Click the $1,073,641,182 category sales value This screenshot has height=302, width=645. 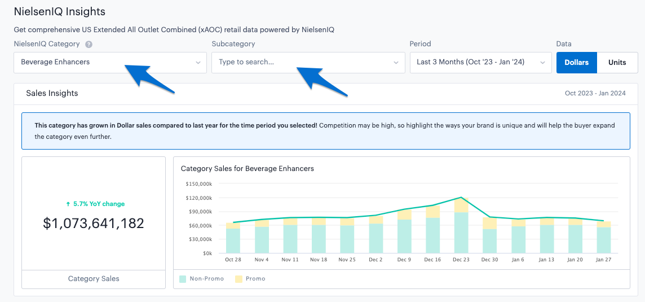click(x=94, y=224)
